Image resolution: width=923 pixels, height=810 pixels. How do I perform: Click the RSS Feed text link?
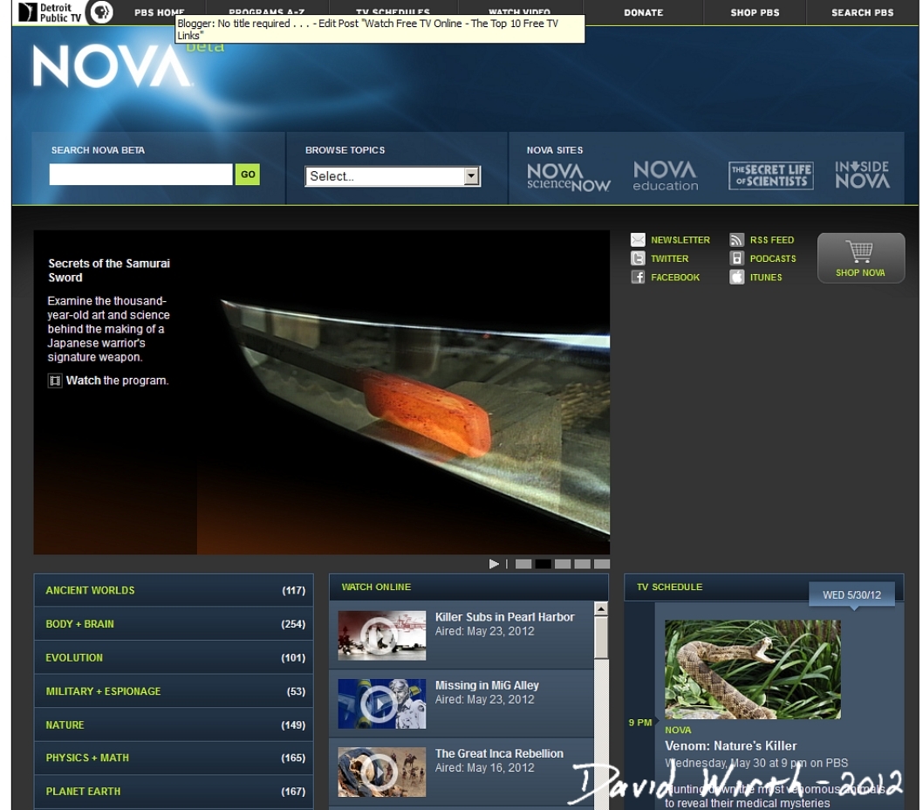coord(772,240)
